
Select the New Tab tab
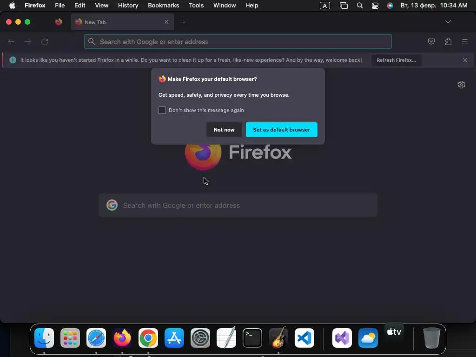coord(122,22)
